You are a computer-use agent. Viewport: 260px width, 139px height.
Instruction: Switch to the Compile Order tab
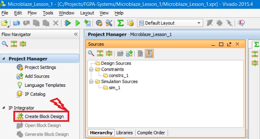[x=151, y=133]
